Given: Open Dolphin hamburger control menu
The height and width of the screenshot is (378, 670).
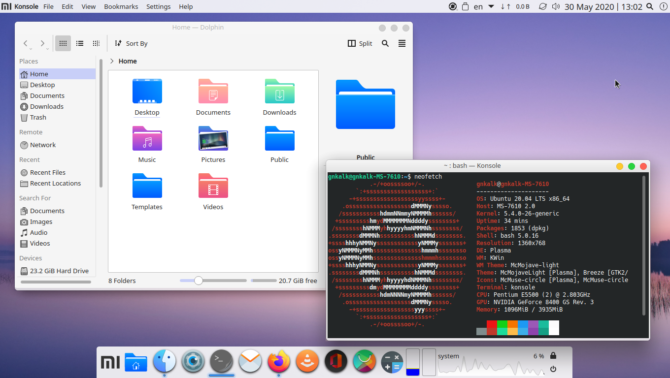Looking at the screenshot, I should (x=402, y=43).
